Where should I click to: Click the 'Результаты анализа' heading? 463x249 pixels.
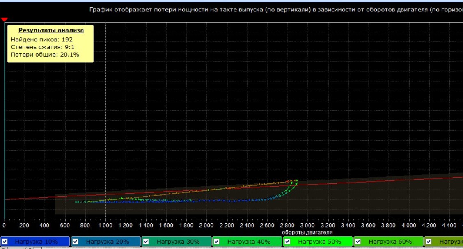pyautogui.click(x=51, y=30)
